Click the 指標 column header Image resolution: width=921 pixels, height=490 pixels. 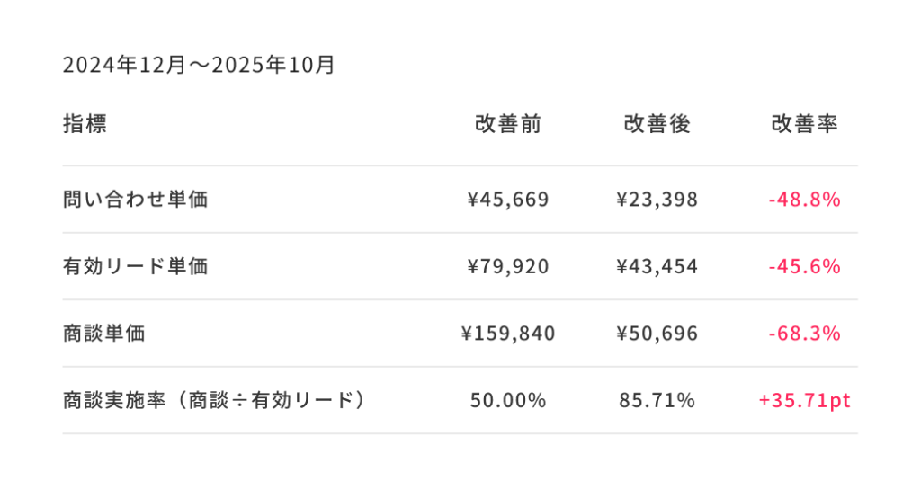(x=85, y=125)
